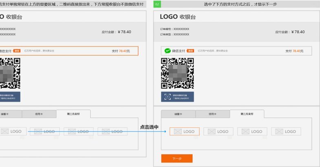Screen dimensions: 320x167
Task: Open the QR code in right panel
Action: tap(177, 73)
